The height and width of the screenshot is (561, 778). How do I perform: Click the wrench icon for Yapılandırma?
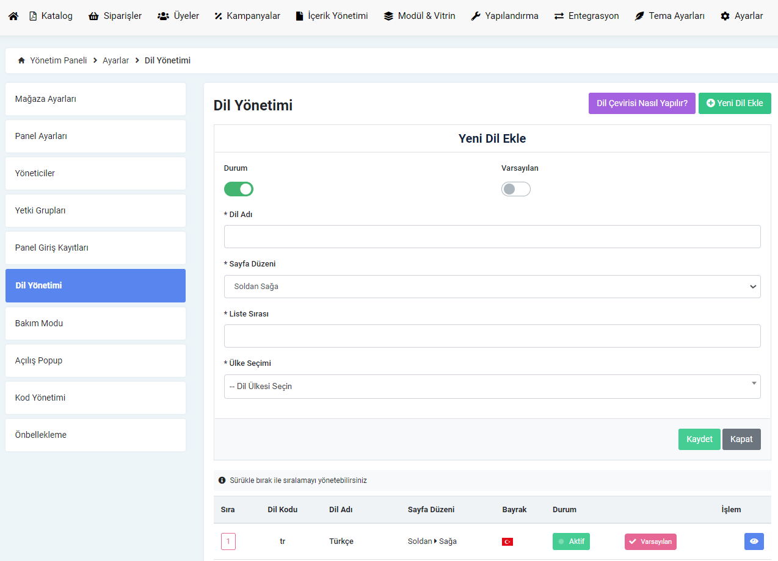[476, 16]
